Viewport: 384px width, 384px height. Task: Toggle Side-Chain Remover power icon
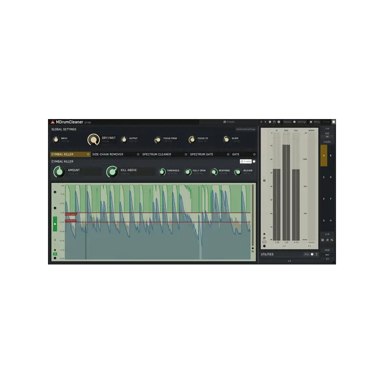pos(138,154)
